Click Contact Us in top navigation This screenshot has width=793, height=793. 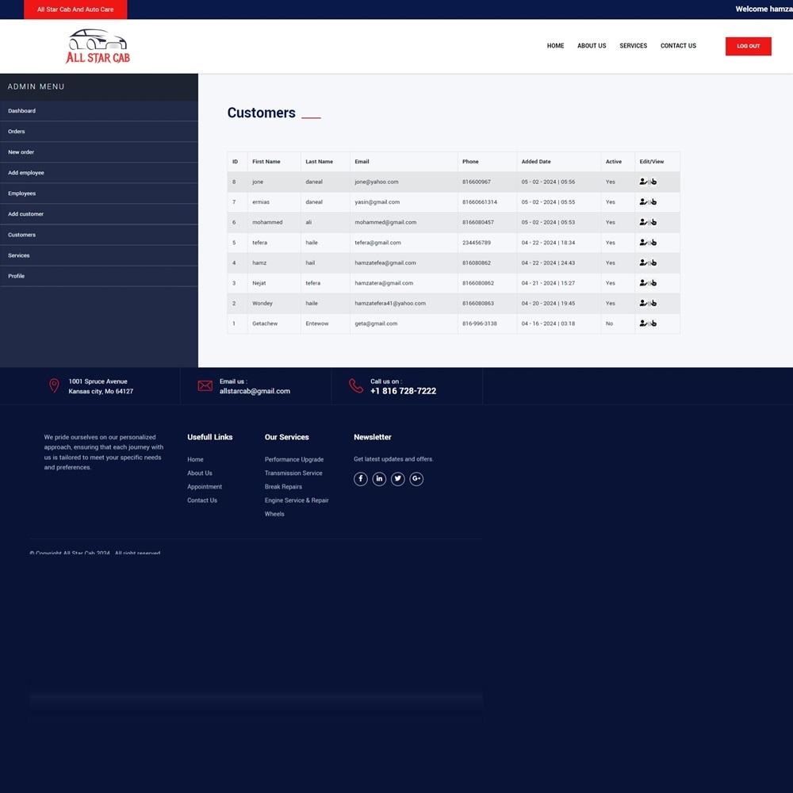[x=678, y=46]
